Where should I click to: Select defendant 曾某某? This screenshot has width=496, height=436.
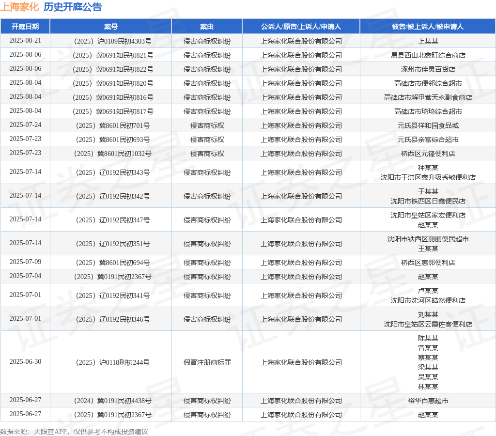pos(428,348)
